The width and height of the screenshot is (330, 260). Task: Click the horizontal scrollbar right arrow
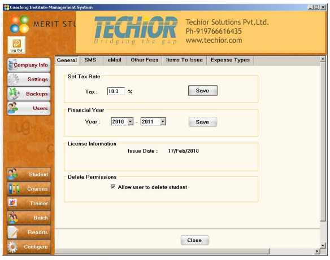coord(317,251)
